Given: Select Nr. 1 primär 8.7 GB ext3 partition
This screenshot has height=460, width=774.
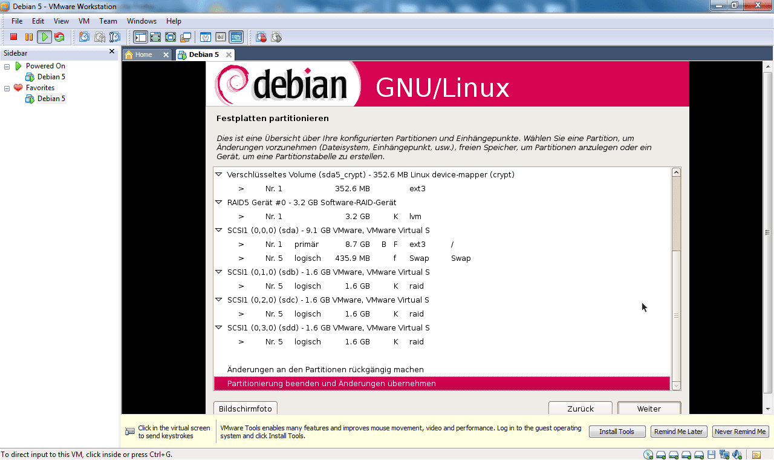Looking at the screenshot, I should pyautogui.click(x=442, y=244).
